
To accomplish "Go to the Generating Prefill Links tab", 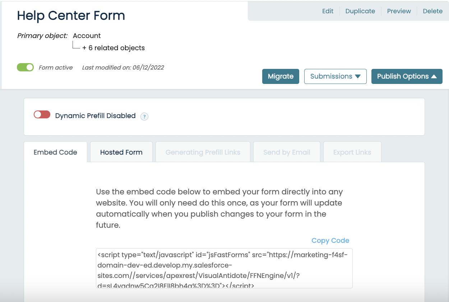I will (203, 152).
